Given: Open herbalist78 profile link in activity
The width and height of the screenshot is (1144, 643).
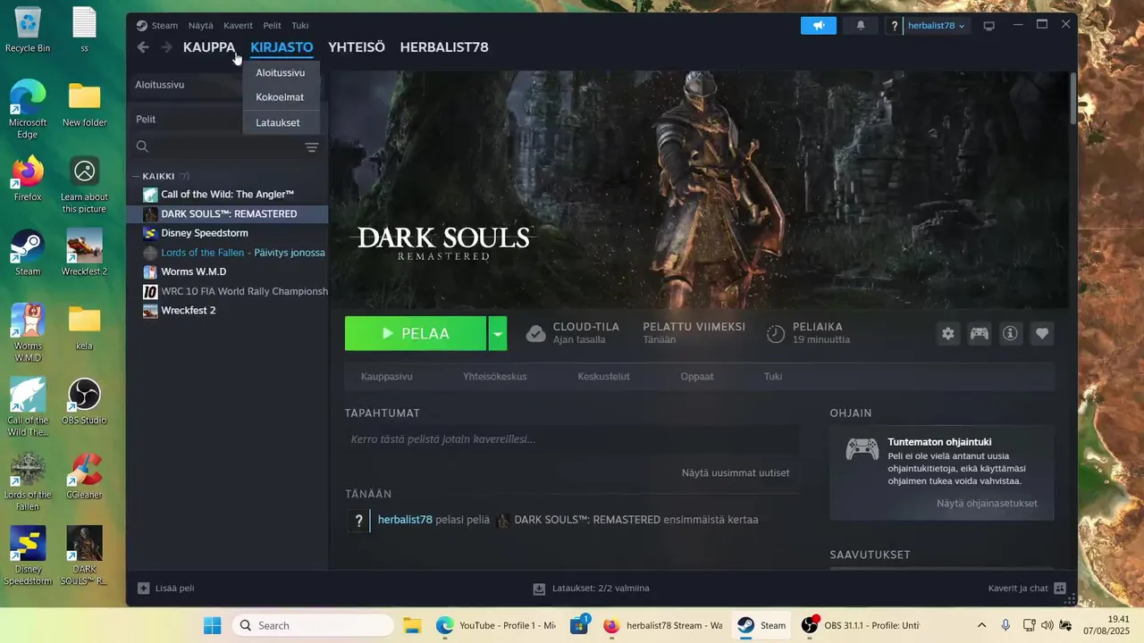Looking at the screenshot, I should point(405,520).
